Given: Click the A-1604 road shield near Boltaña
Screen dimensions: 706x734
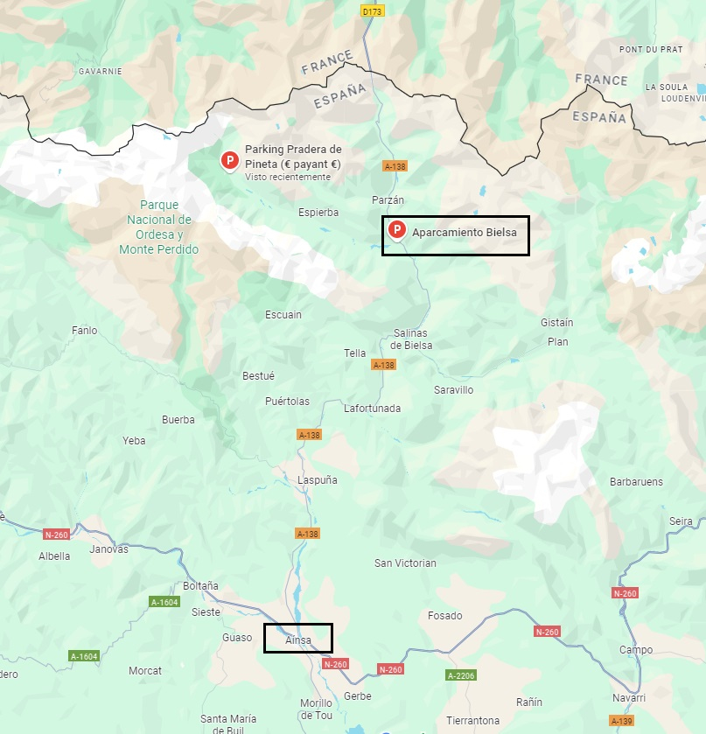Looking at the screenshot, I should tap(164, 602).
